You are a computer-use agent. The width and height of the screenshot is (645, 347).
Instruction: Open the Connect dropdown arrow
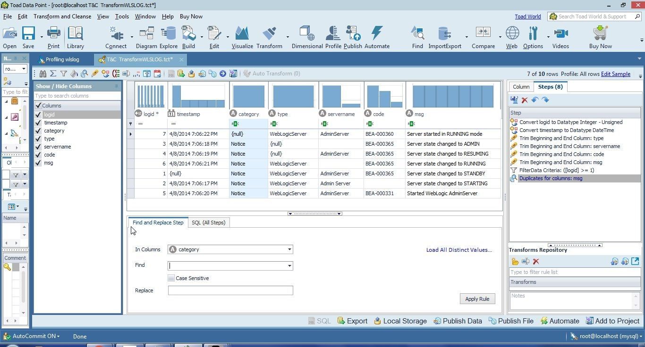(132, 37)
